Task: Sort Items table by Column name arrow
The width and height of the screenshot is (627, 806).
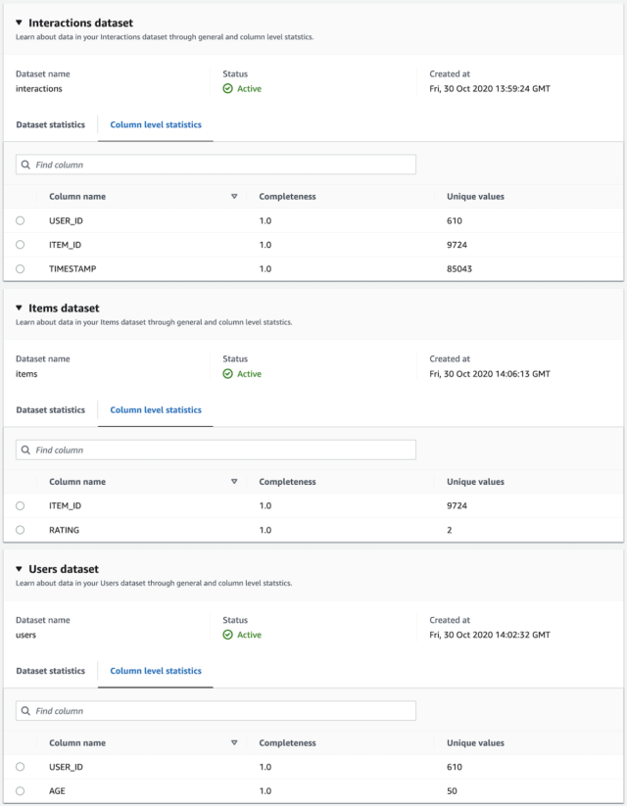Action: click(x=234, y=482)
